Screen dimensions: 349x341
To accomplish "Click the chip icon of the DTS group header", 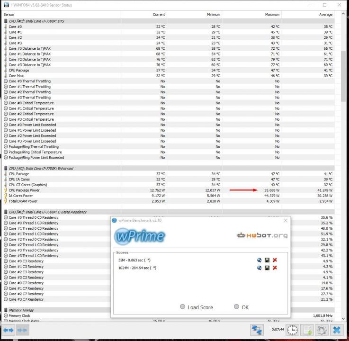I will 6,21.
